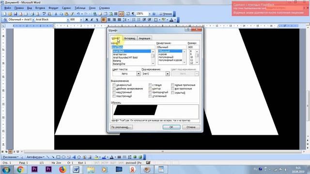Click the Cut scissors icon

[x=56, y=14]
